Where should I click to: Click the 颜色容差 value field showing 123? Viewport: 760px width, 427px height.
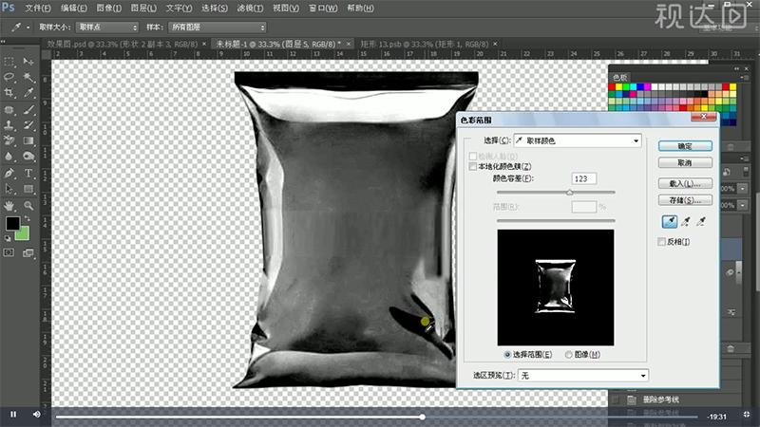point(583,178)
